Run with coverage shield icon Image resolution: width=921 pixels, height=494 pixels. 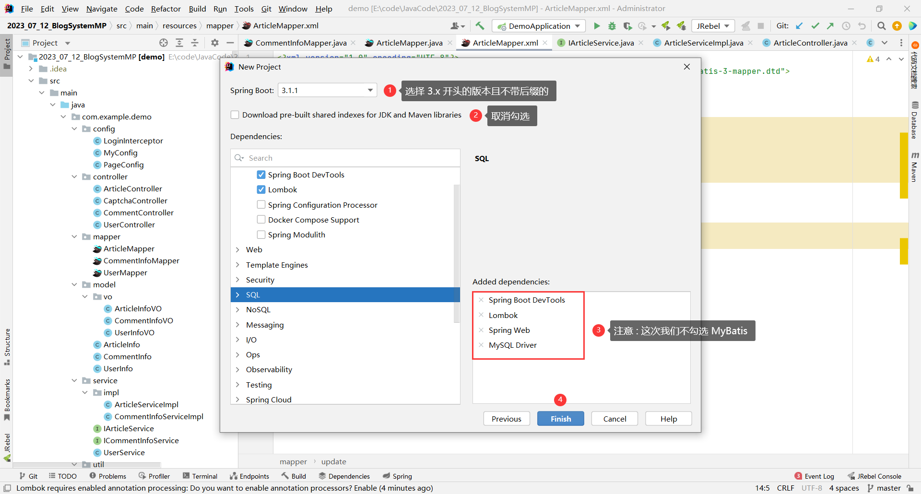tap(627, 26)
